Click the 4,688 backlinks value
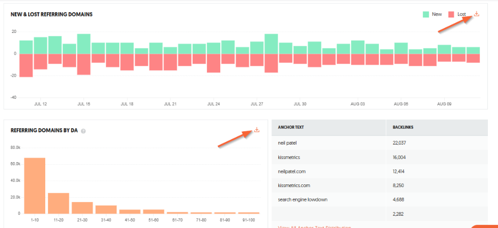This screenshot has width=498, height=228. coord(399,200)
